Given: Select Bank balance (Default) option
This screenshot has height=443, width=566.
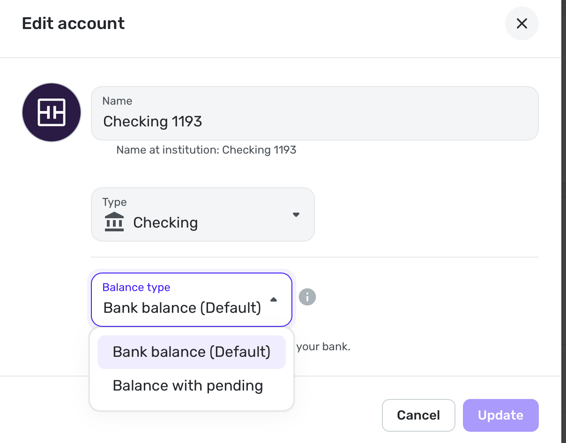Looking at the screenshot, I should click(x=191, y=352).
